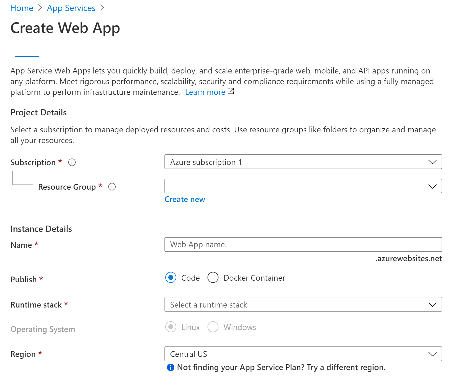This screenshot has width=449, height=384.
Task: Select Linux operating system
Action: [171, 327]
